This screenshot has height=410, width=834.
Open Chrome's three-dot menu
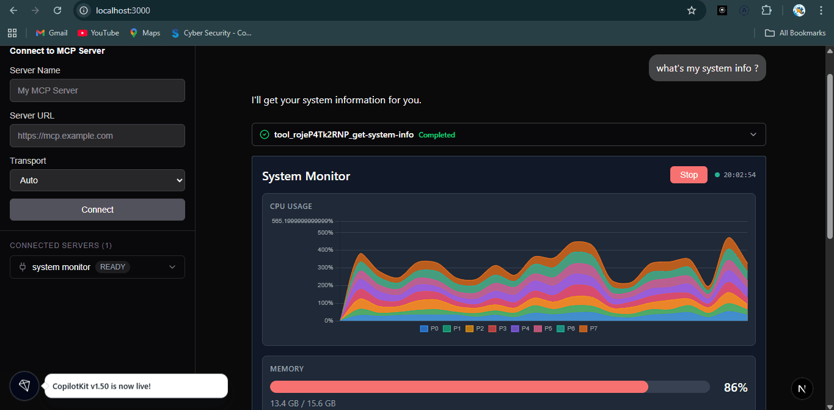tap(821, 10)
